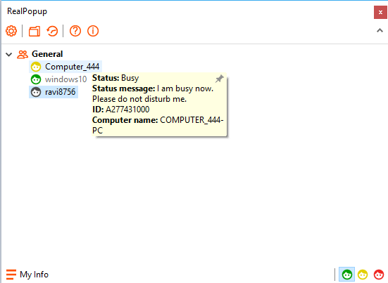Click the orange hamburger lines icon
Viewport: 388px width, 283px height.
point(11,275)
